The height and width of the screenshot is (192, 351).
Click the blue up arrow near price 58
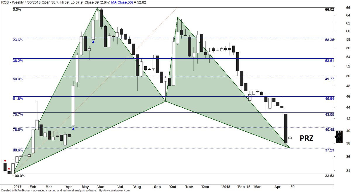[x=93, y=42]
